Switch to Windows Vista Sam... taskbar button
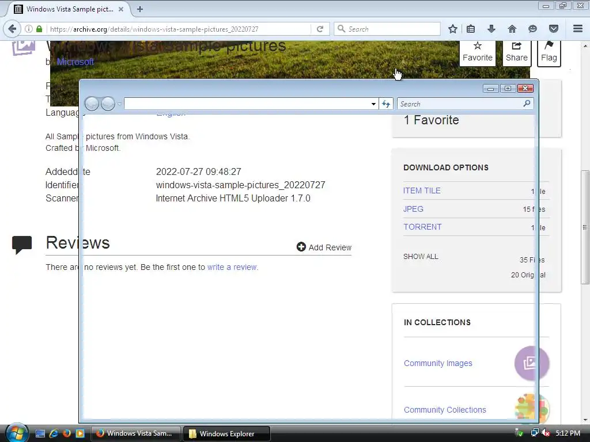 tap(136, 433)
